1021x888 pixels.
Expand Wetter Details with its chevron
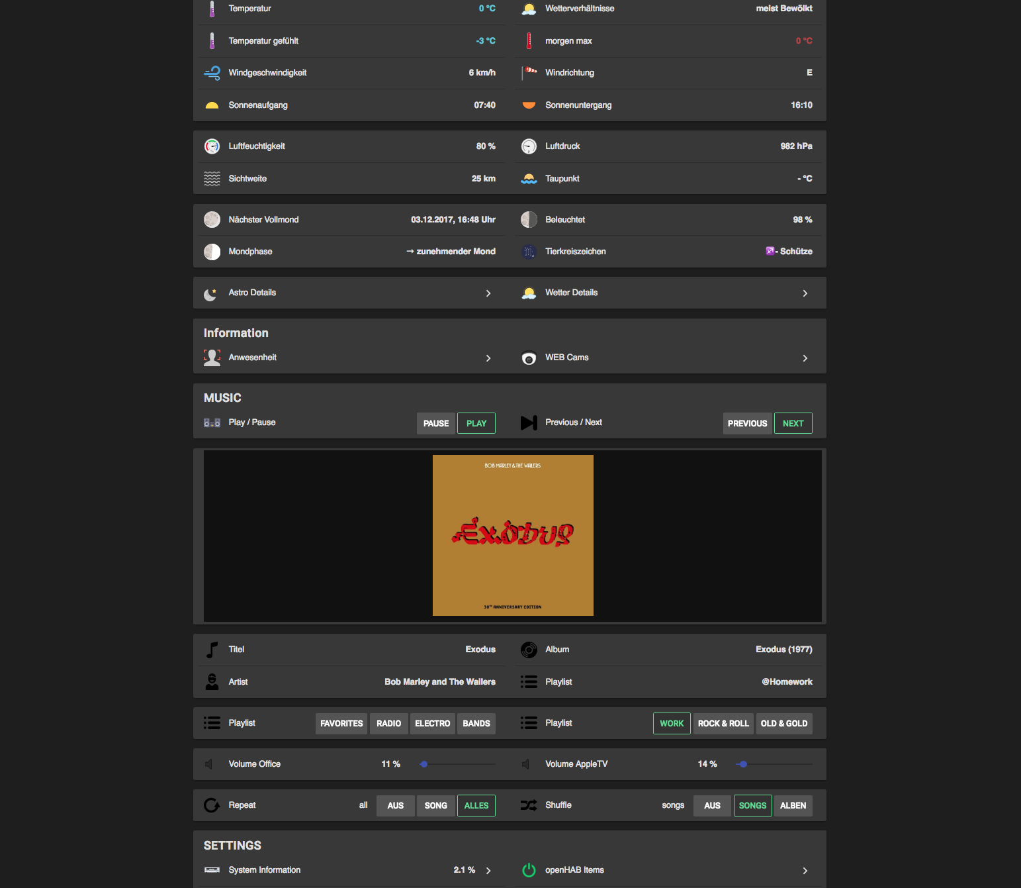coord(805,293)
